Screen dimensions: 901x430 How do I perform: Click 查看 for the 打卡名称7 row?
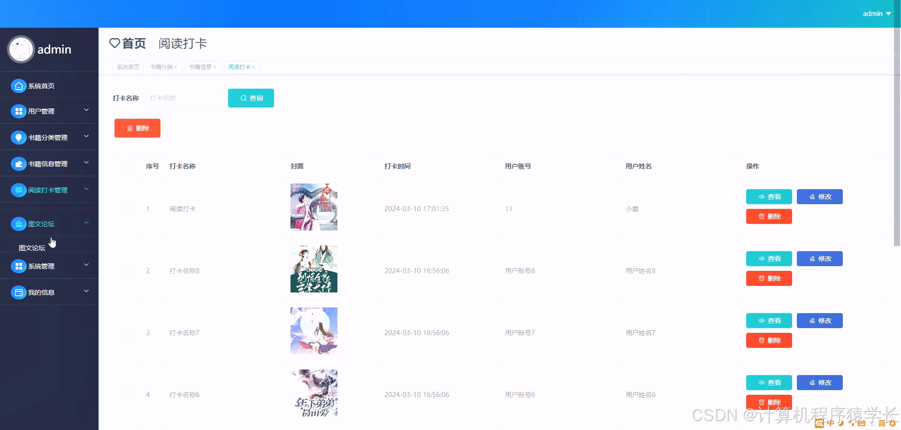769,321
